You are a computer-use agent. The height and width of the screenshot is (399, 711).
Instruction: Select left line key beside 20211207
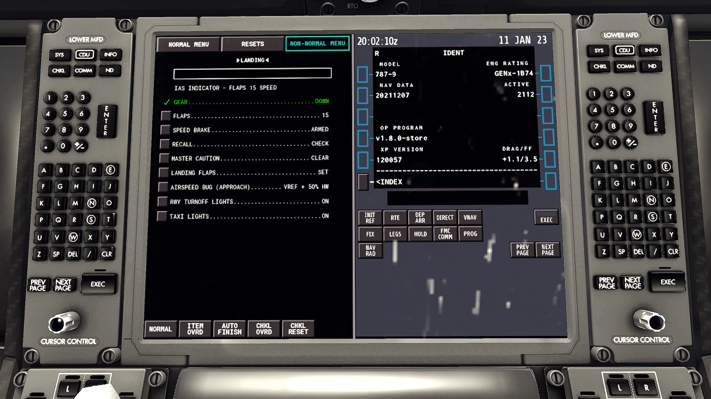363,96
